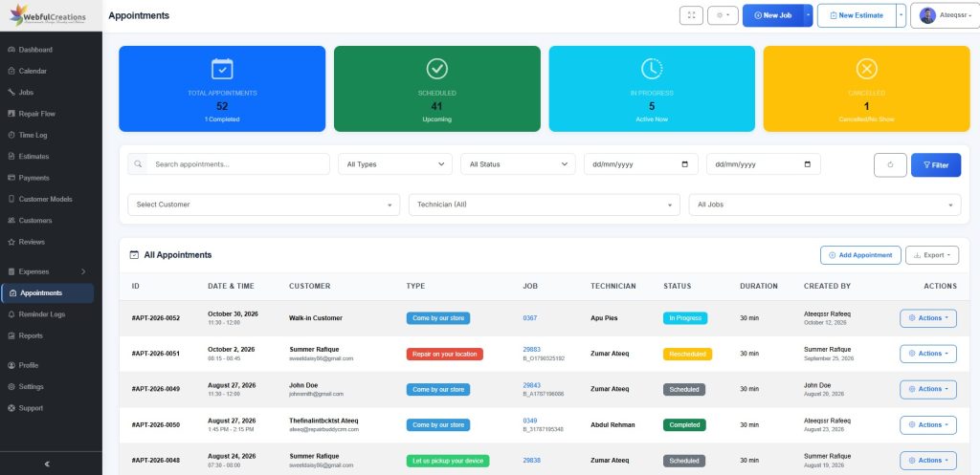Screen dimensions: 980x475
Task: Click the Cancelled X card
Action: 866,89
